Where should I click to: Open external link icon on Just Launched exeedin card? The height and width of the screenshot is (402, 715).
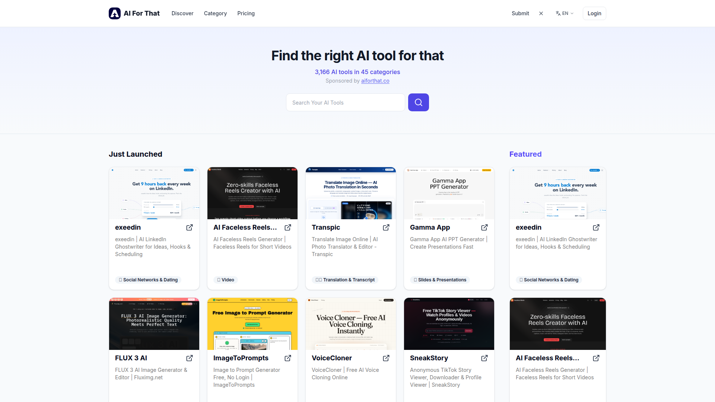point(190,227)
